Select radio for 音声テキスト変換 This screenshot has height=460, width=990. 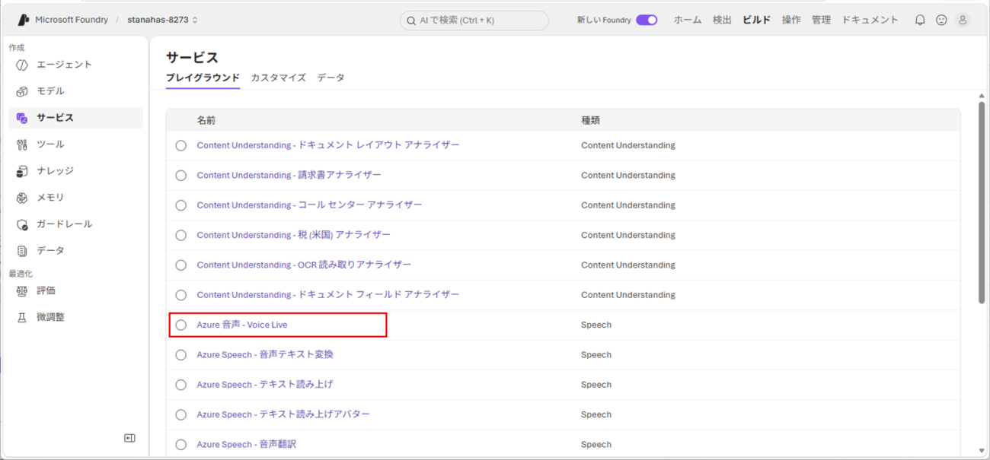click(x=180, y=355)
